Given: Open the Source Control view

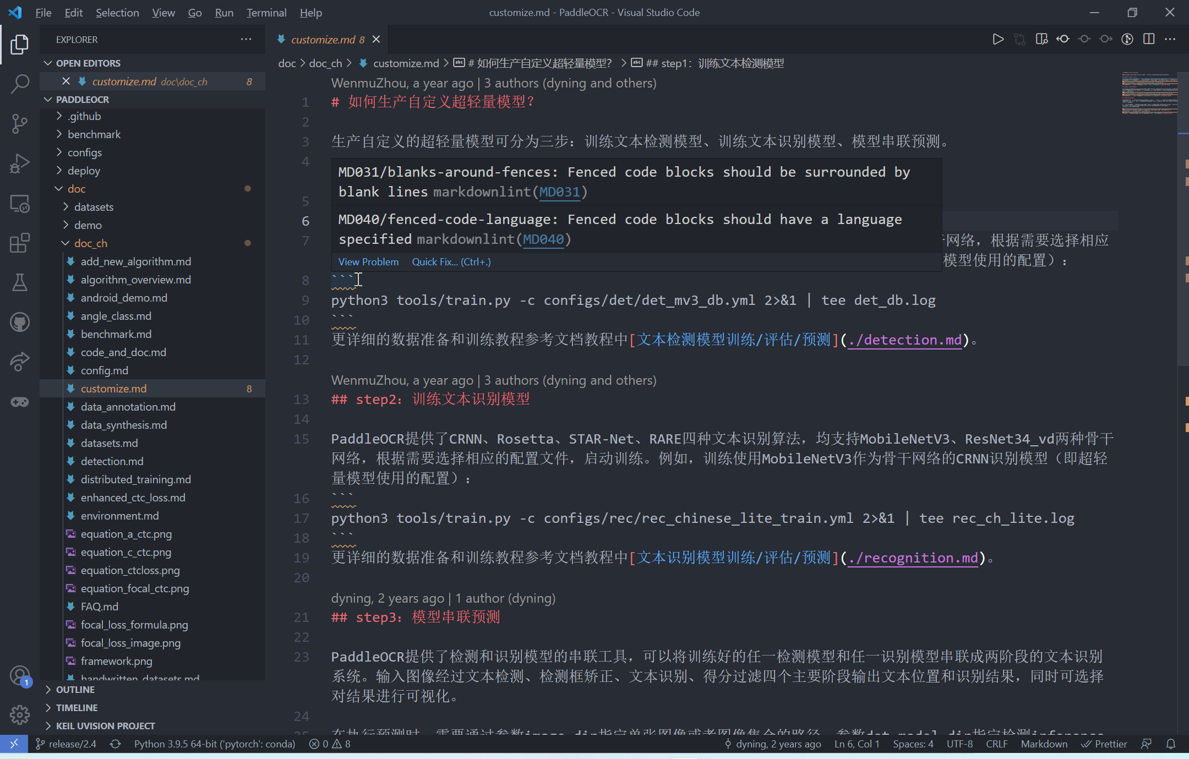Looking at the screenshot, I should [x=20, y=123].
